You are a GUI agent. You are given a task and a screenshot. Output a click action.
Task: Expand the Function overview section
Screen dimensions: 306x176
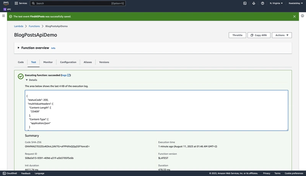click(x=33, y=48)
